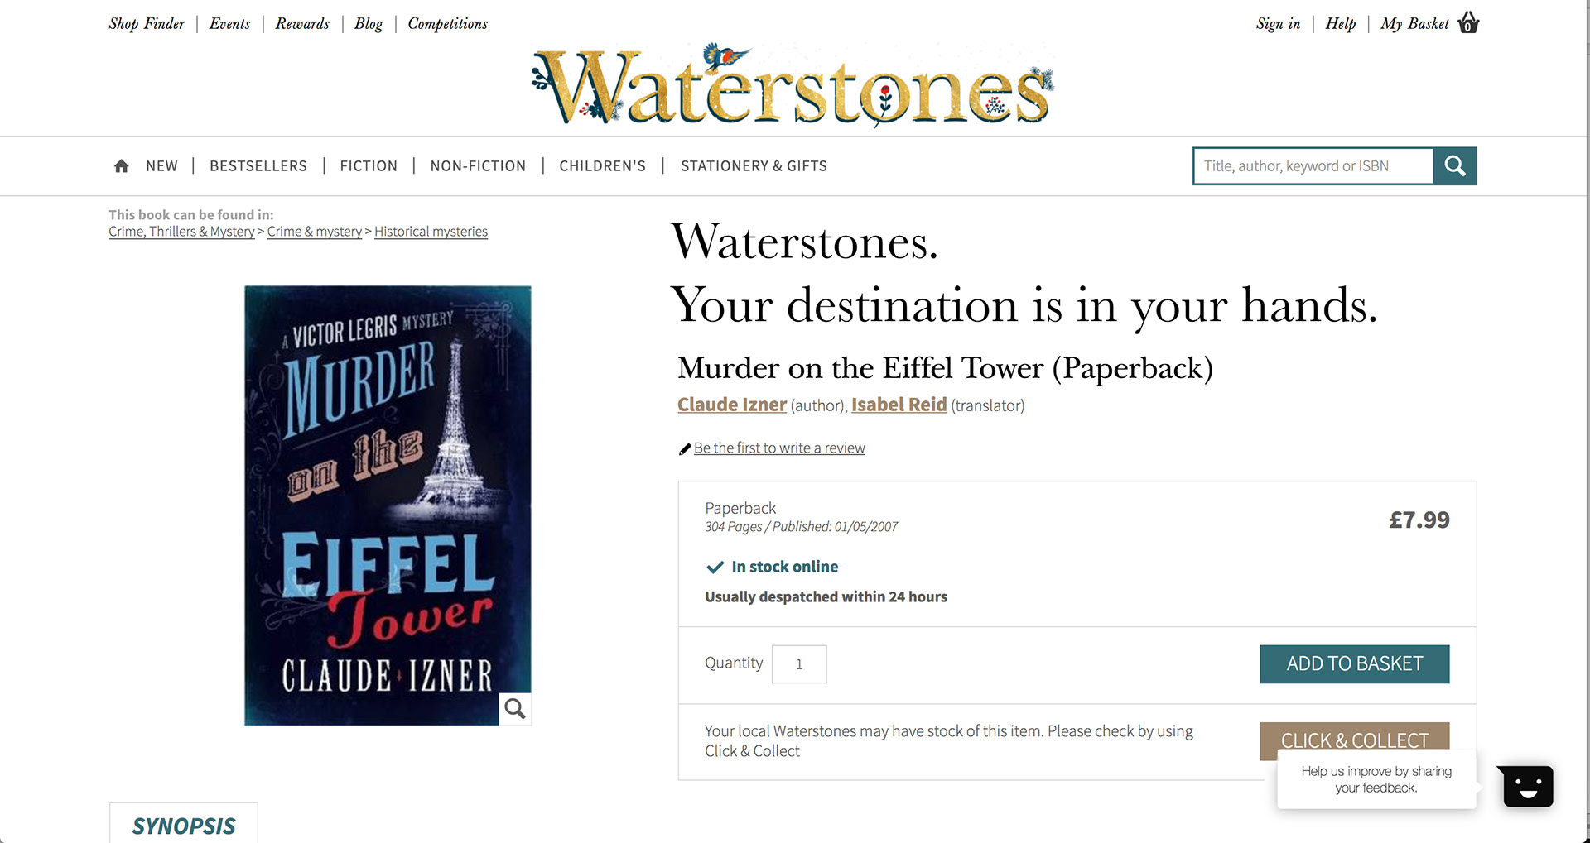
Task: Click Add to Basket button
Action: [x=1355, y=664]
